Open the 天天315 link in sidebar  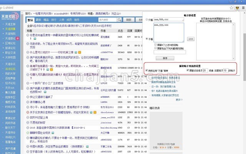point(10,88)
